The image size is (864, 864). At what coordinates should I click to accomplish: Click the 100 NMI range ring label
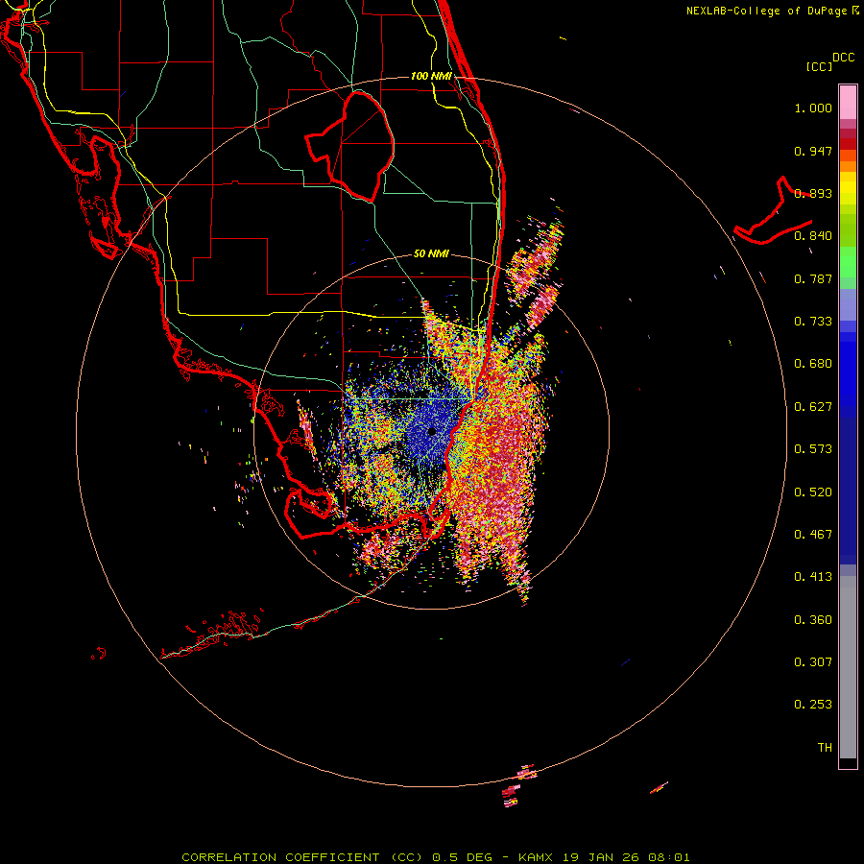[431, 76]
